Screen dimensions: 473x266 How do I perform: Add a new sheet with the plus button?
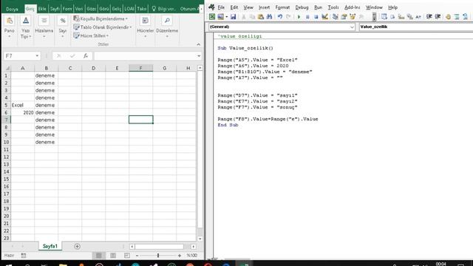coord(77,246)
